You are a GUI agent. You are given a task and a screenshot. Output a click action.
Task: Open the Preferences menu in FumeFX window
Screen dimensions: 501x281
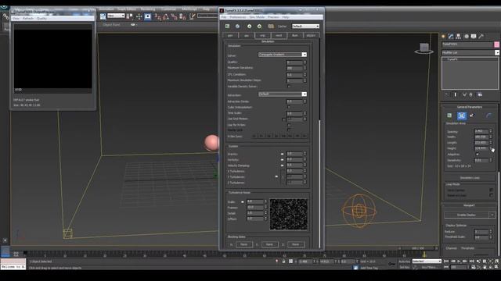point(238,17)
